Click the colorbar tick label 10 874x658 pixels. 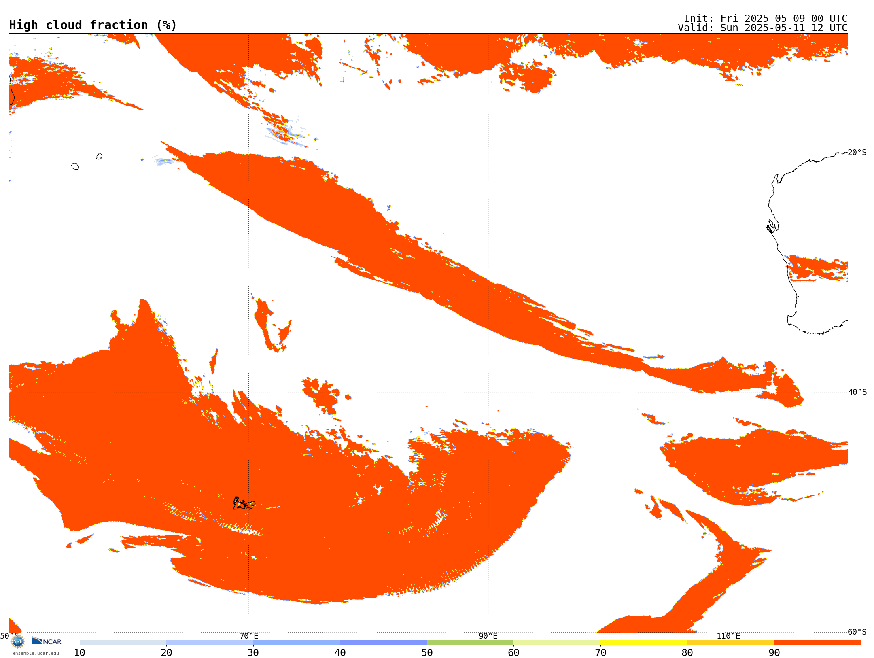coord(80,652)
